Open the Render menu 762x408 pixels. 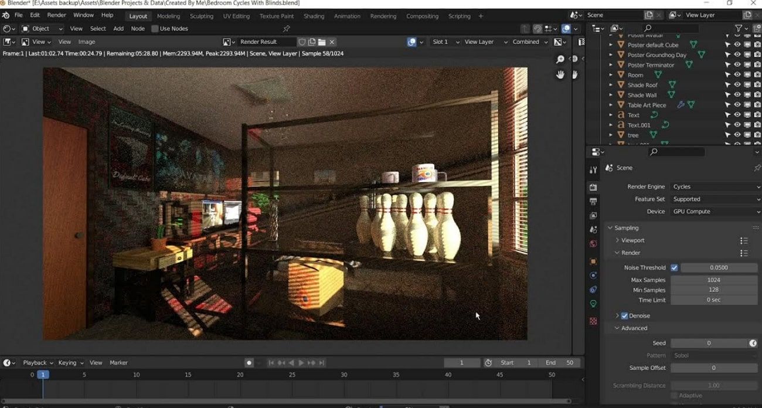point(56,15)
